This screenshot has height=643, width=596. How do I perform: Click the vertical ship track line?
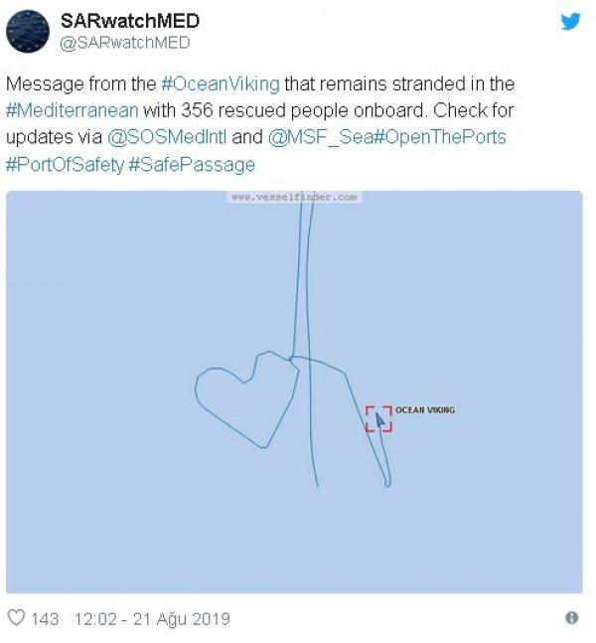tap(309, 298)
